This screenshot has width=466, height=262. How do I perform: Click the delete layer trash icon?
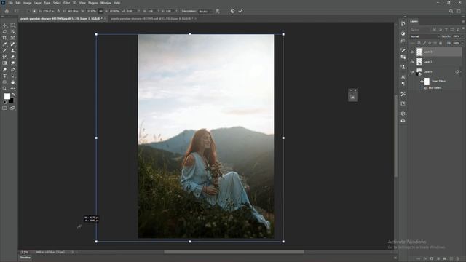point(458,259)
